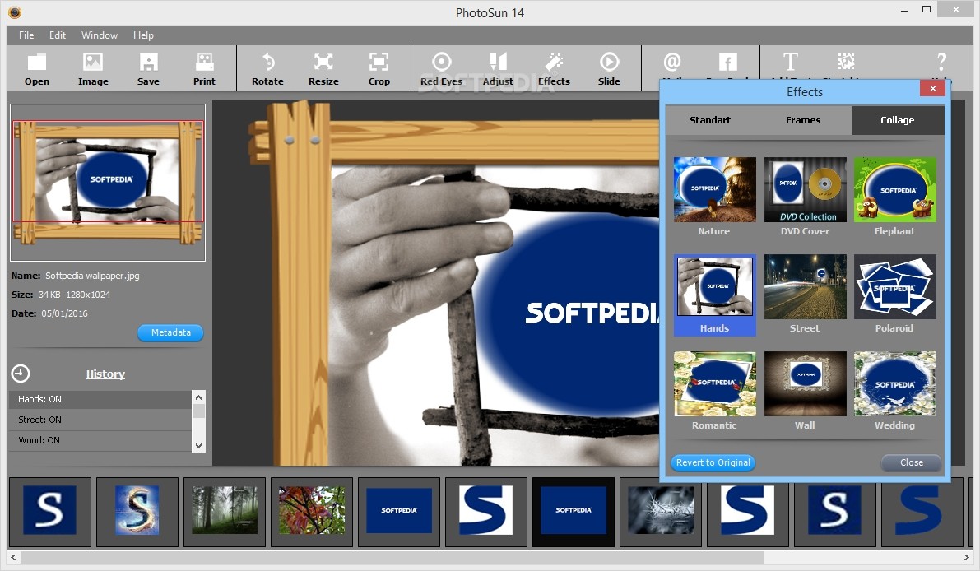Click the filmstrip scroll left arrow

click(13, 557)
